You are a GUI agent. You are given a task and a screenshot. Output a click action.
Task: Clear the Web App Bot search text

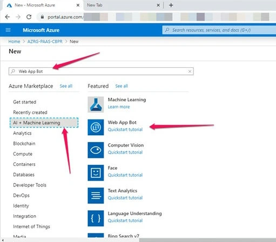tap(190, 71)
